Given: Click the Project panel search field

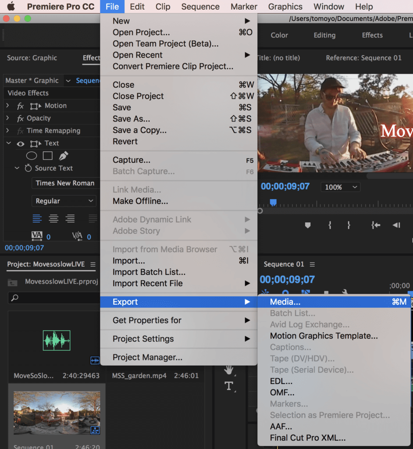Looking at the screenshot, I should tap(54, 298).
